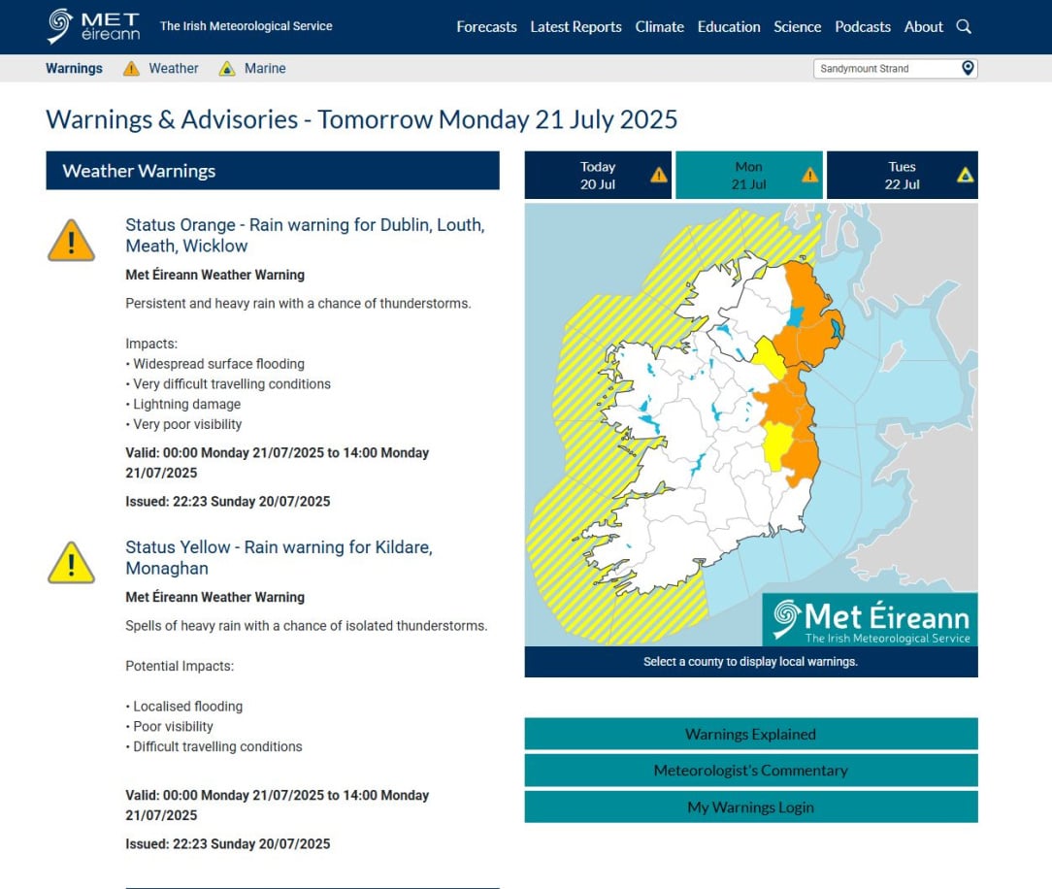Select the Tues 22 Jul tab

902,175
